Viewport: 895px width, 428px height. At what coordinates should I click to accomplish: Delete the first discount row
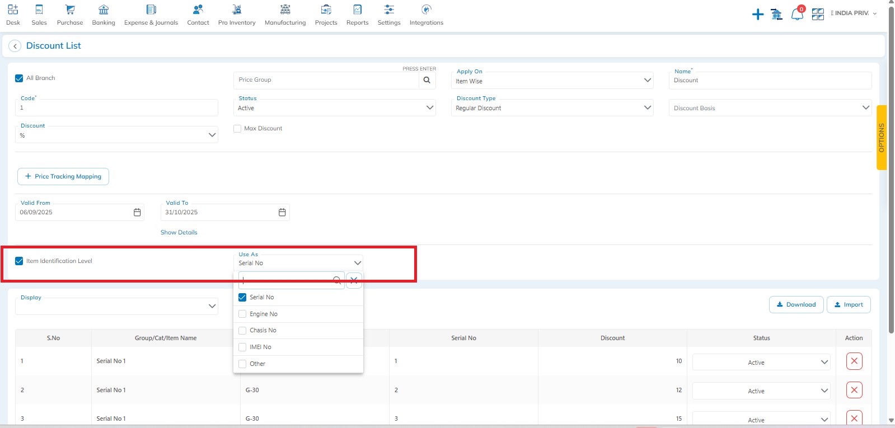tap(854, 361)
